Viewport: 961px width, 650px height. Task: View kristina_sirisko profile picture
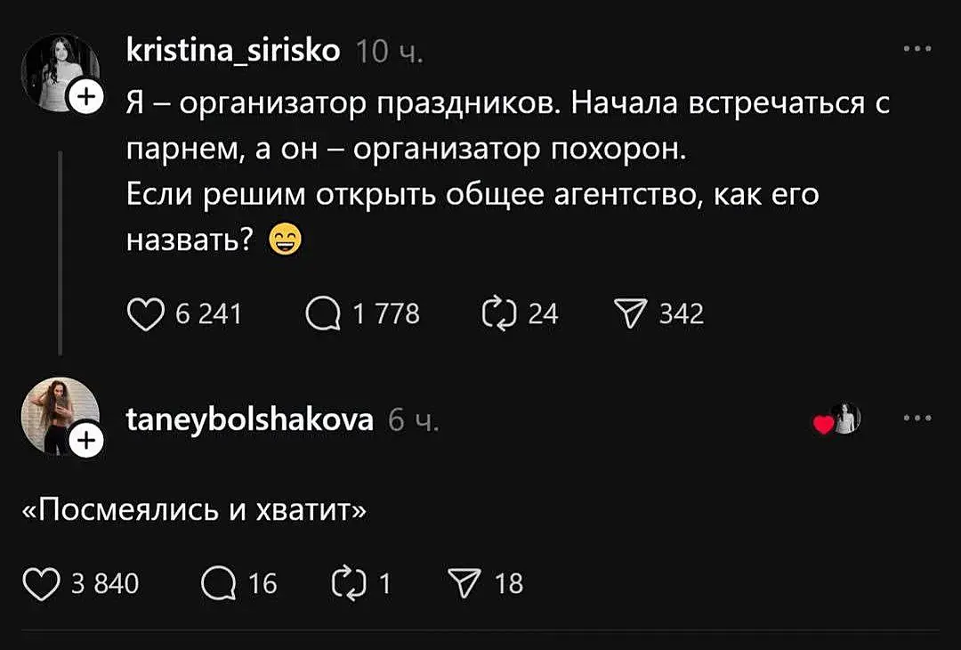click(56, 69)
